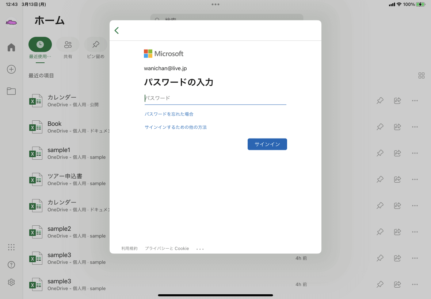This screenshot has width=431, height=299.
Task: Open more options for Book
Action: pyautogui.click(x=415, y=127)
